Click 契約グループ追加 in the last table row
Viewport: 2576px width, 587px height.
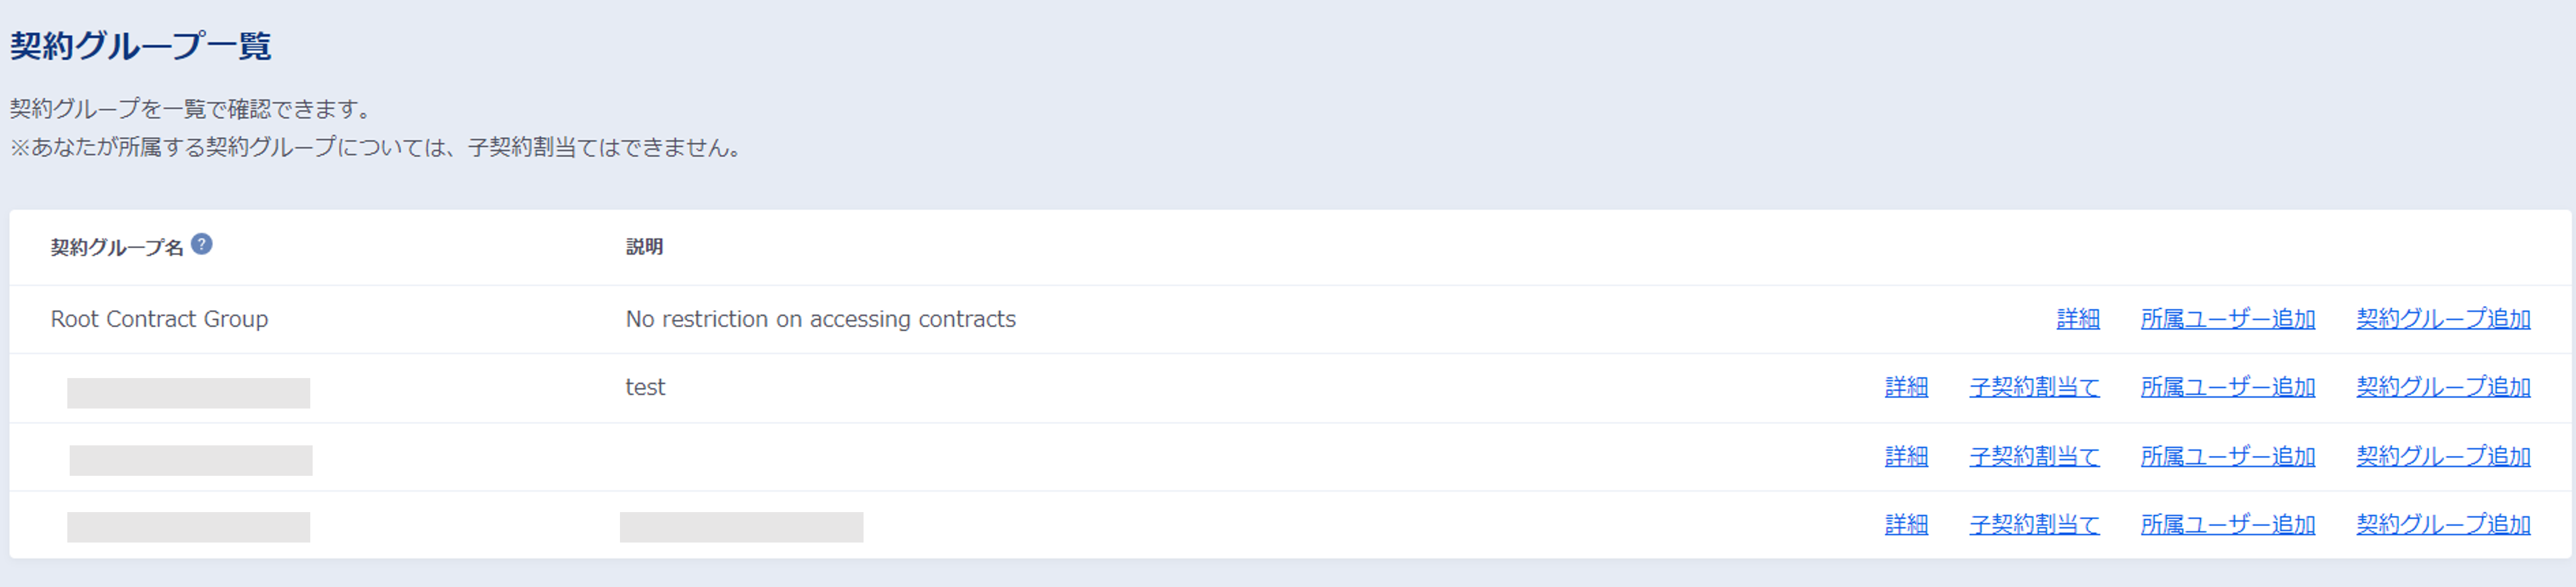coord(2442,524)
